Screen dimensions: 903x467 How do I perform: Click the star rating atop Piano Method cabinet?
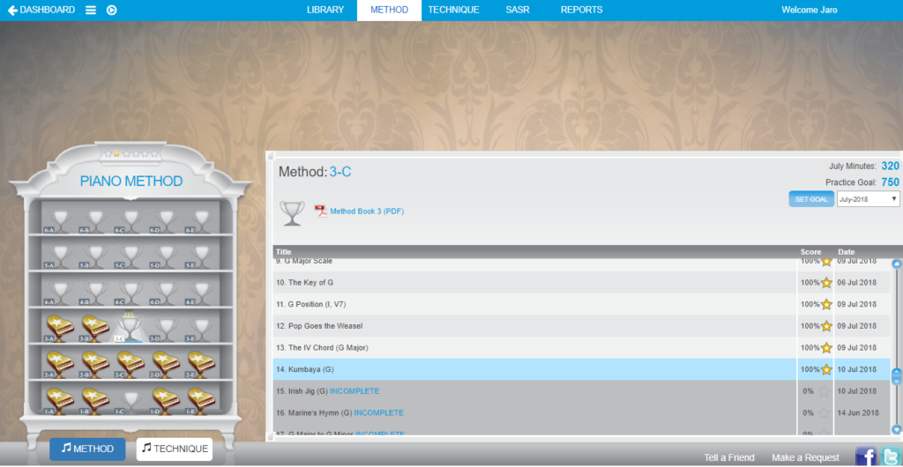pyautogui.click(x=131, y=153)
